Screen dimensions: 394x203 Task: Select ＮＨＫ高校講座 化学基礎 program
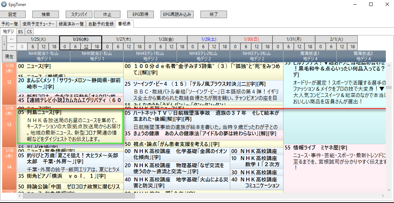[x=177, y=154]
